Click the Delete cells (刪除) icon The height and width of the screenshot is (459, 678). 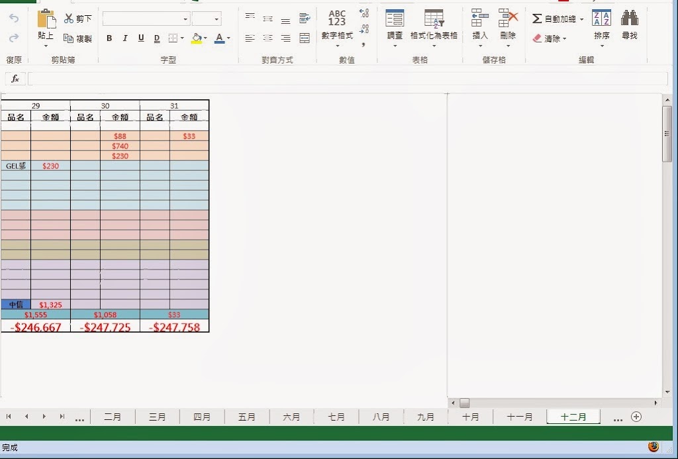(508, 19)
